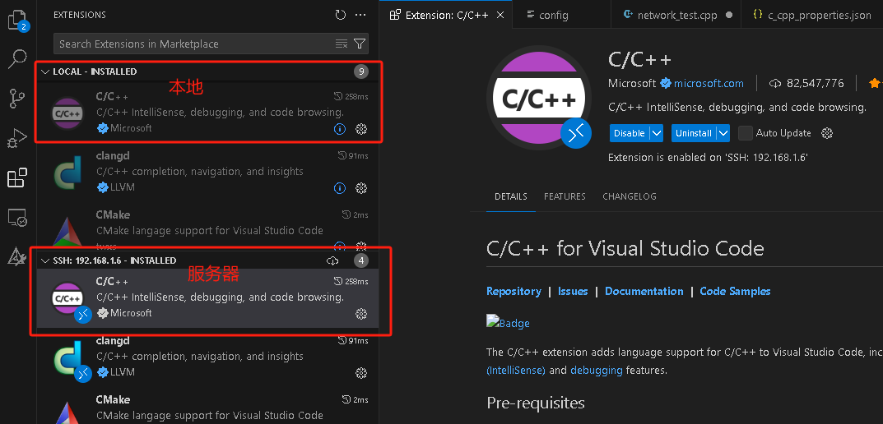Open the Search view in activity bar
Viewport: 883px width, 424px height.
click(17, 59)
